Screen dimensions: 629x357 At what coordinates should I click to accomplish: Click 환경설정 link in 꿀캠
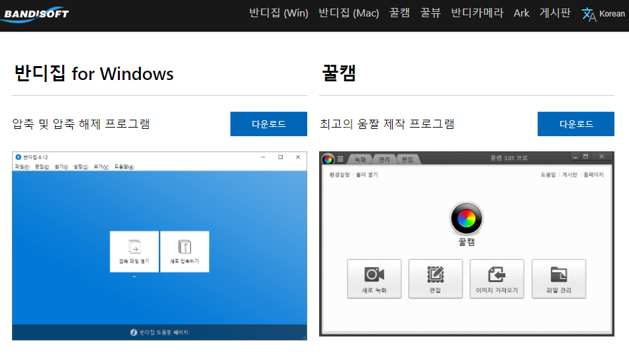(x=340, y=175)
